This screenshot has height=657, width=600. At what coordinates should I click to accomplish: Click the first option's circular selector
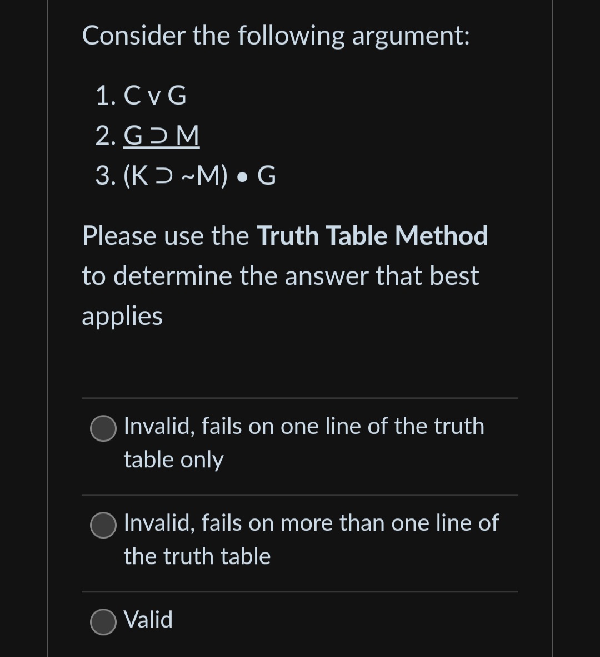pyautogui.click(x=103, y=429)
